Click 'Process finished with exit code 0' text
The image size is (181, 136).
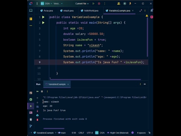[x=65, y=119]
